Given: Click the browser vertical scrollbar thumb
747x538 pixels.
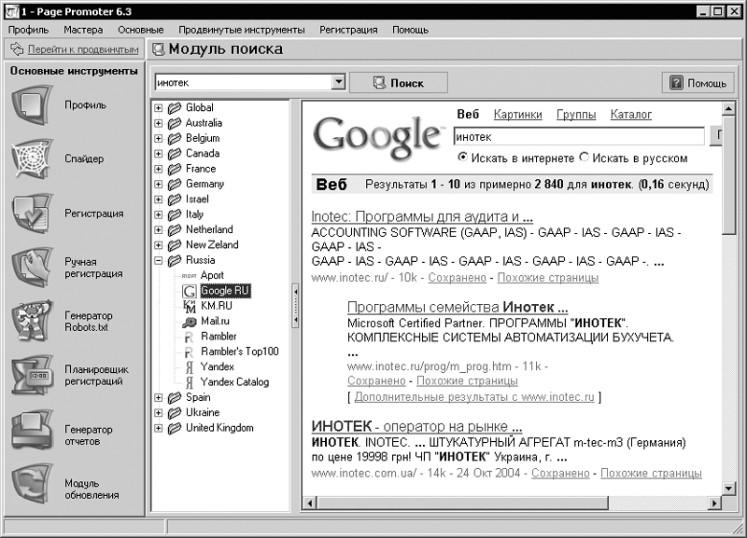Looking at the screenshot, I should coord(728,175).
